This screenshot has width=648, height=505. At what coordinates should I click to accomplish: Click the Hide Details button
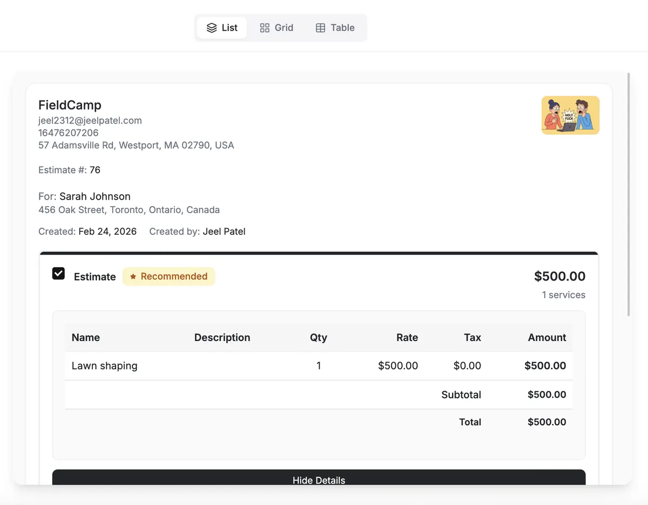tap(319, 477)
